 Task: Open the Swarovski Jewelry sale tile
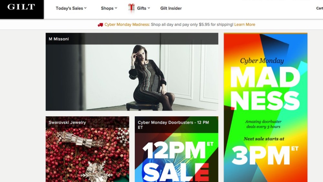88,149
